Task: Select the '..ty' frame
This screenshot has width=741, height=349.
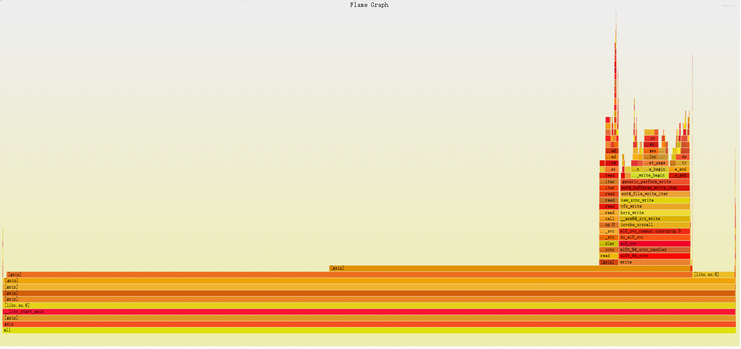Action: (682, 163)
